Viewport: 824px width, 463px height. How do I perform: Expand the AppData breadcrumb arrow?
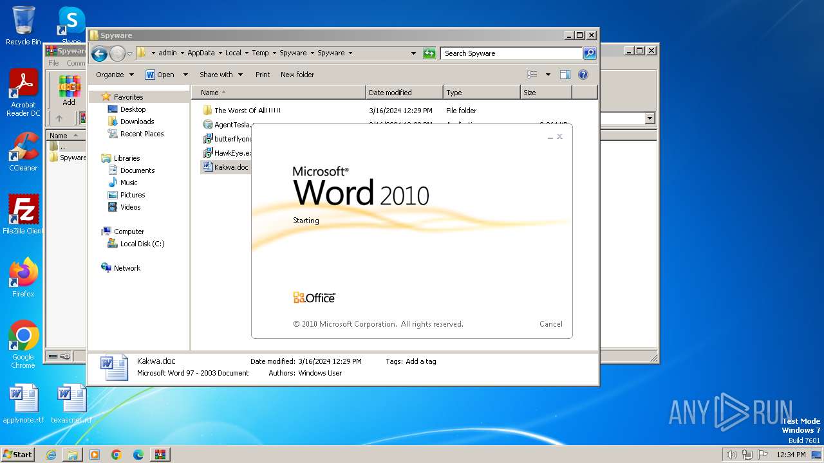point(220,53)
